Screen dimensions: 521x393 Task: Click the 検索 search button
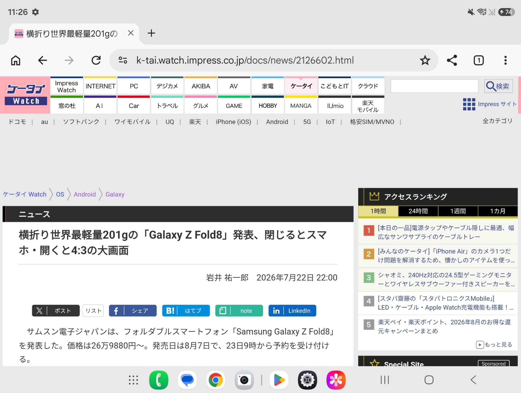click(498, 86)
